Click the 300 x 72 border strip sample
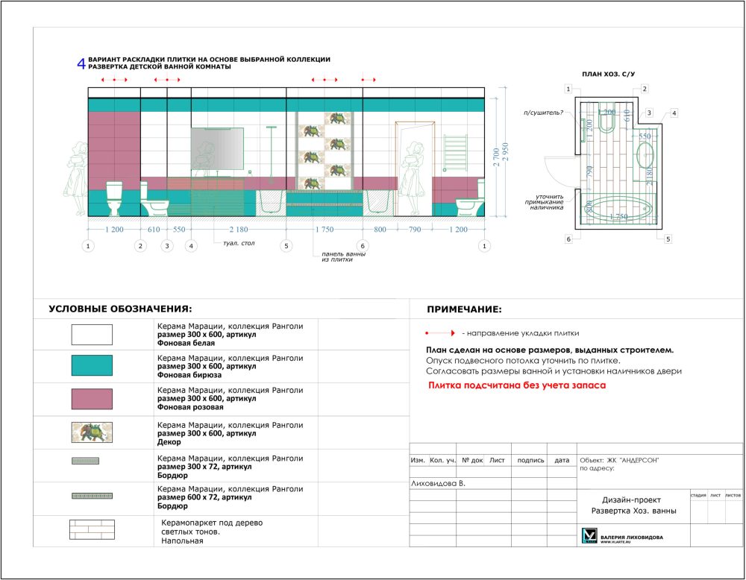This screenshot has width=746, height=580. (92, 461)
